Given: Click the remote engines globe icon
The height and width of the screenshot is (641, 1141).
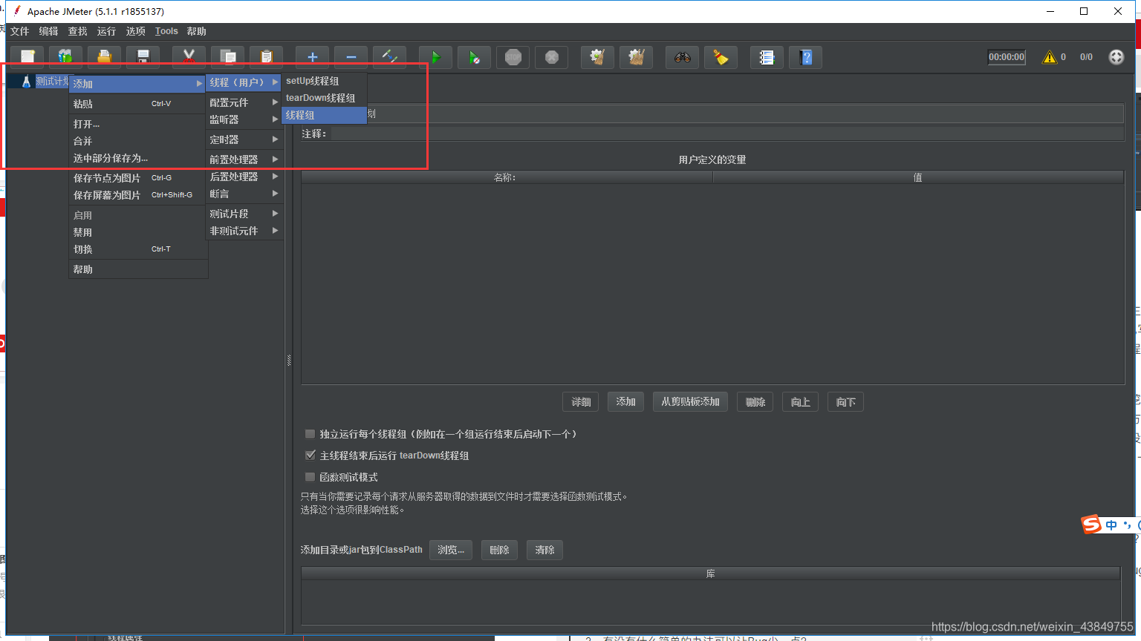Looking at the screenshot, I should [x=1116, y=57].
